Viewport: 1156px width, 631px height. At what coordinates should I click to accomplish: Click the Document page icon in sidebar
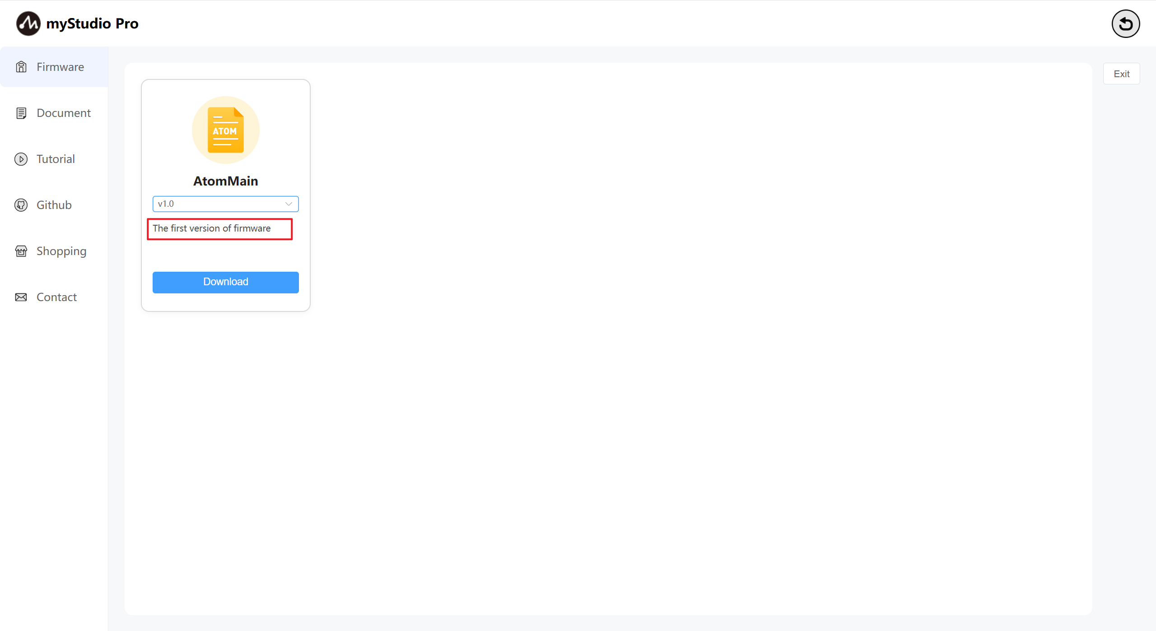21,113
